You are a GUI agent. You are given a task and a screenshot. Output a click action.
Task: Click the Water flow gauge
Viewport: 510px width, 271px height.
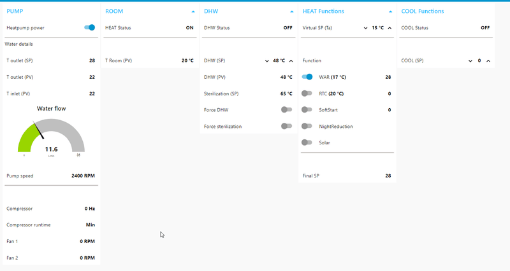[51, 135]
